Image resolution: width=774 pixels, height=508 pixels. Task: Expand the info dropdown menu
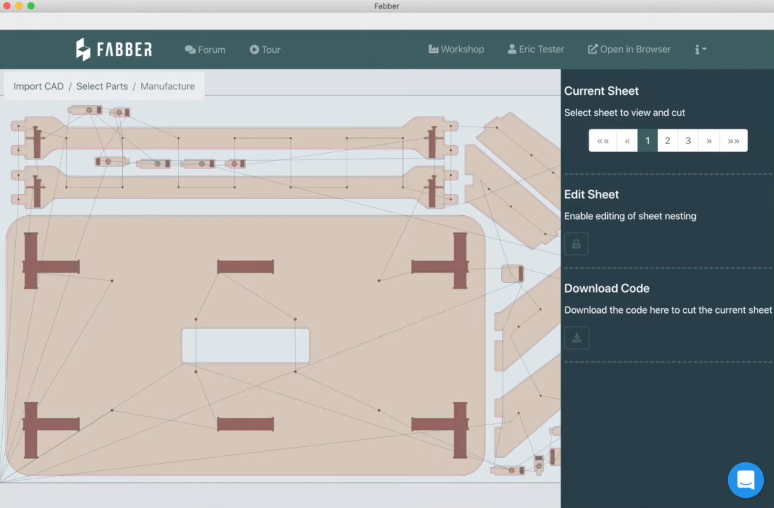coord(700,50)
